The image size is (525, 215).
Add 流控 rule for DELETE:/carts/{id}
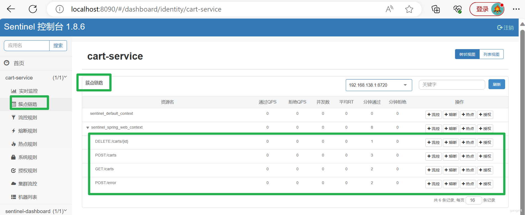point(433,142)
